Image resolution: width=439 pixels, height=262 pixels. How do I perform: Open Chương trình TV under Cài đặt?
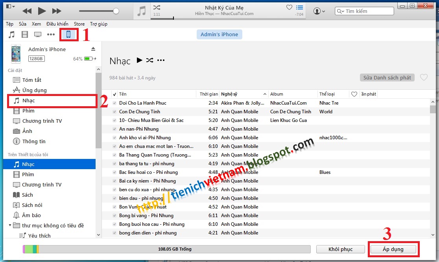point(42,121)
